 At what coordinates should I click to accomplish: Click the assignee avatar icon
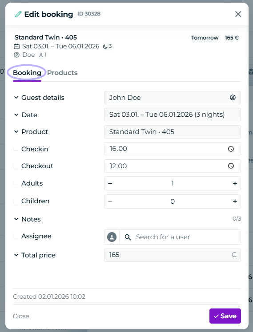click(112, 237)
